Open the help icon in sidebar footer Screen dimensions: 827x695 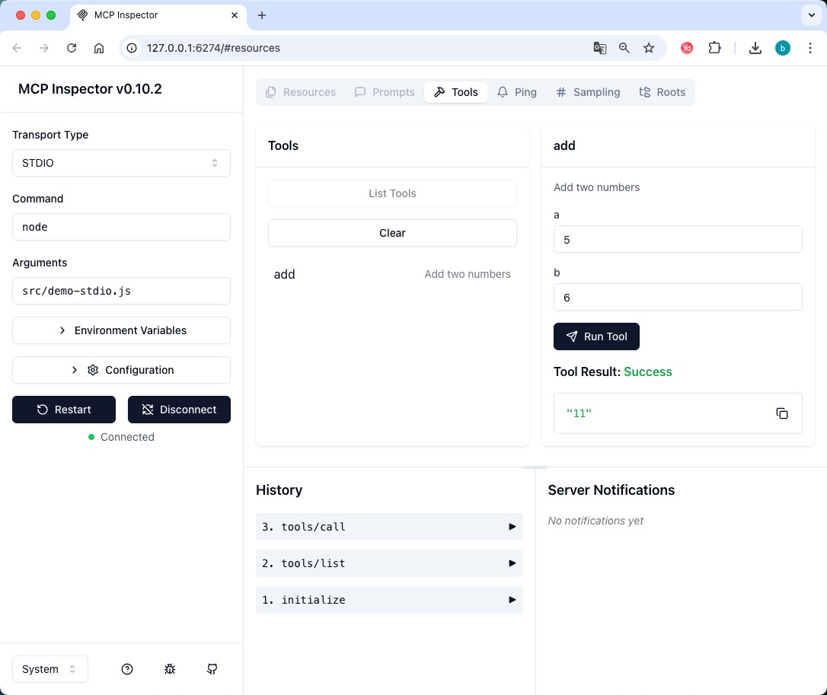pos(127,669)
